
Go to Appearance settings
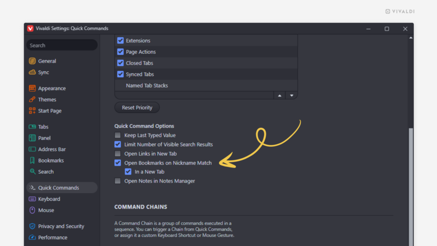pyautogui.click(x=62, y=88)
